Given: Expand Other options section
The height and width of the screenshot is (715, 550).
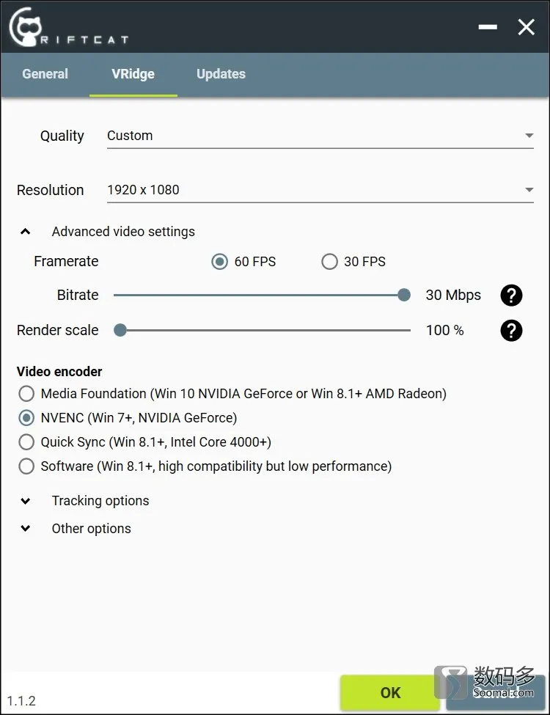Looking at the screenshot, I should (x=26, y=529).
